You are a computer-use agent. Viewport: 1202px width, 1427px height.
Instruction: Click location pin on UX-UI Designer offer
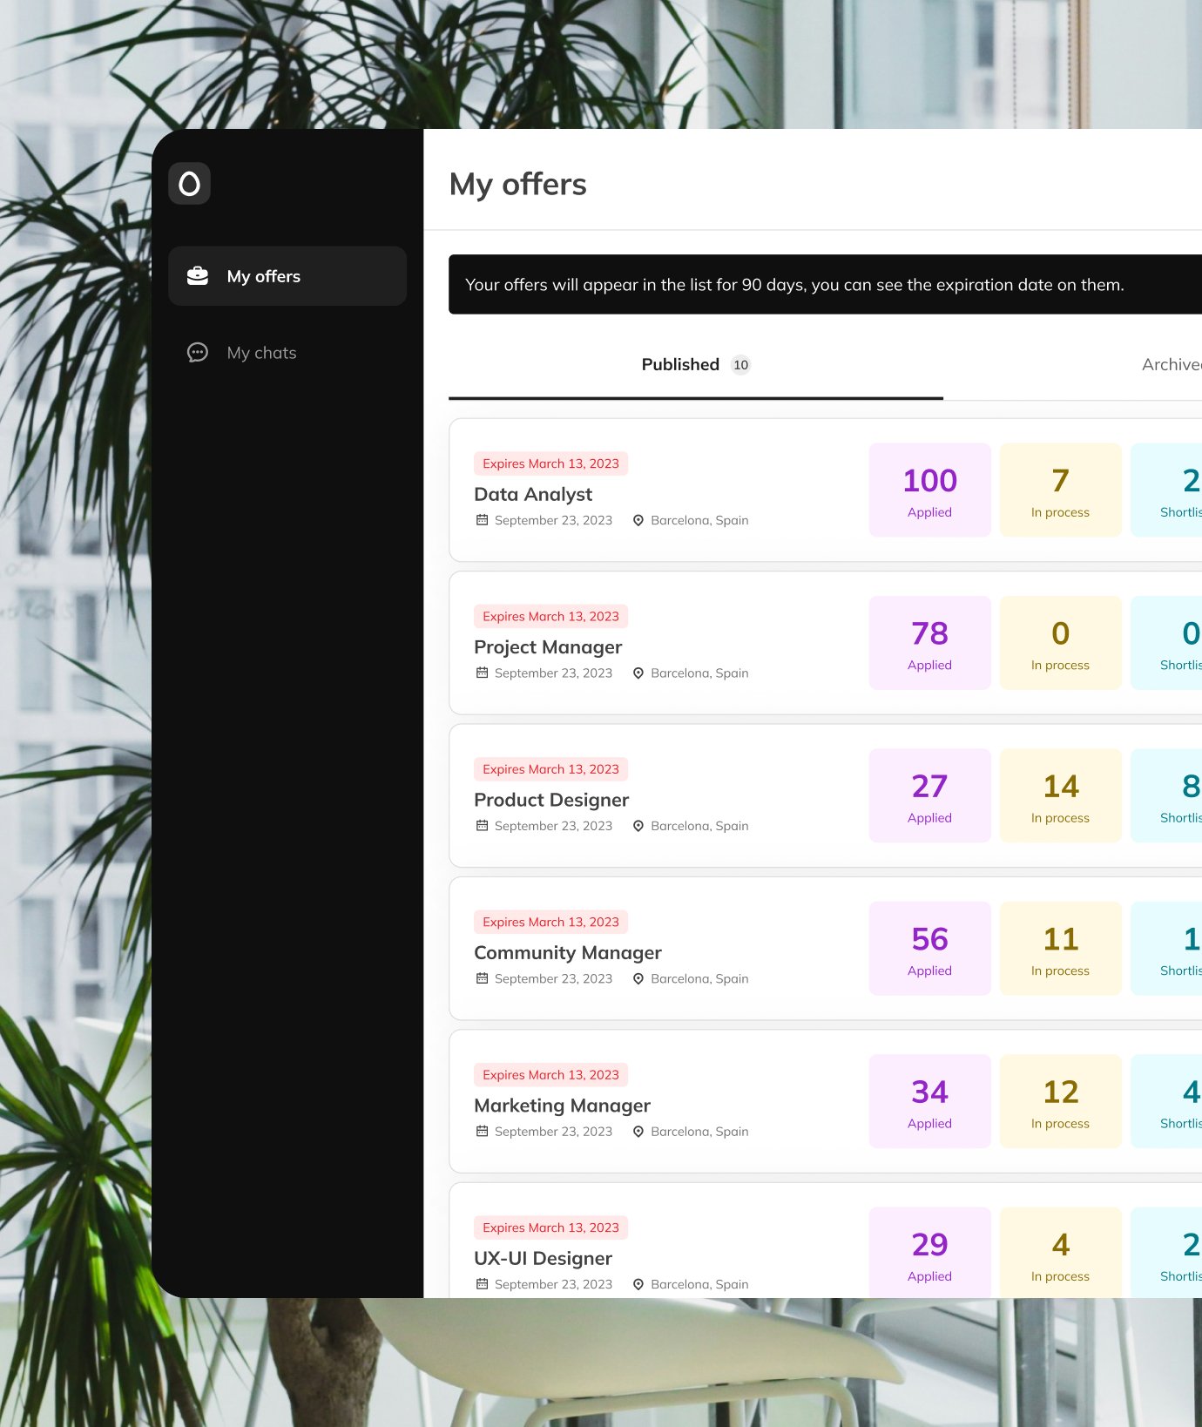tap(638, 1285)
